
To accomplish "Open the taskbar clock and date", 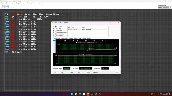I will [x=166, y=94].
